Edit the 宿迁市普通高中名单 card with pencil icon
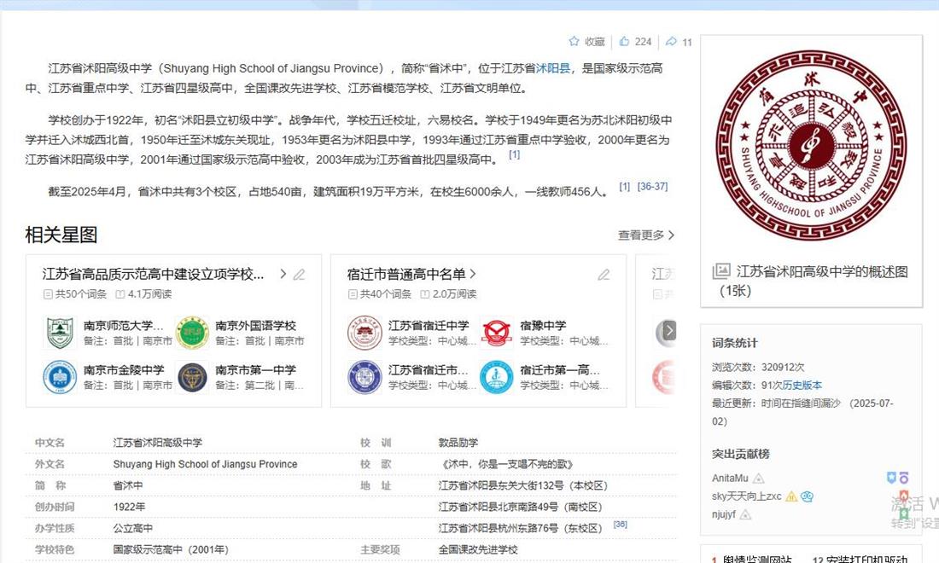939x563 pixels. 604,275
